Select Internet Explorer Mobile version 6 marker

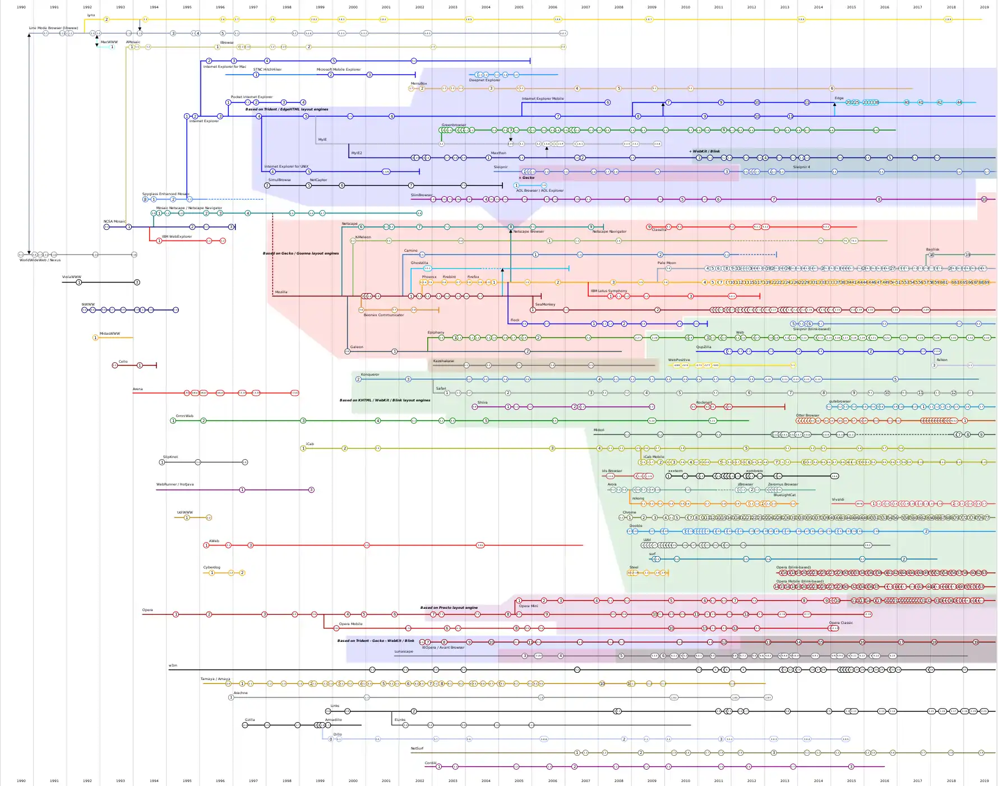click(x=608, y=103)
